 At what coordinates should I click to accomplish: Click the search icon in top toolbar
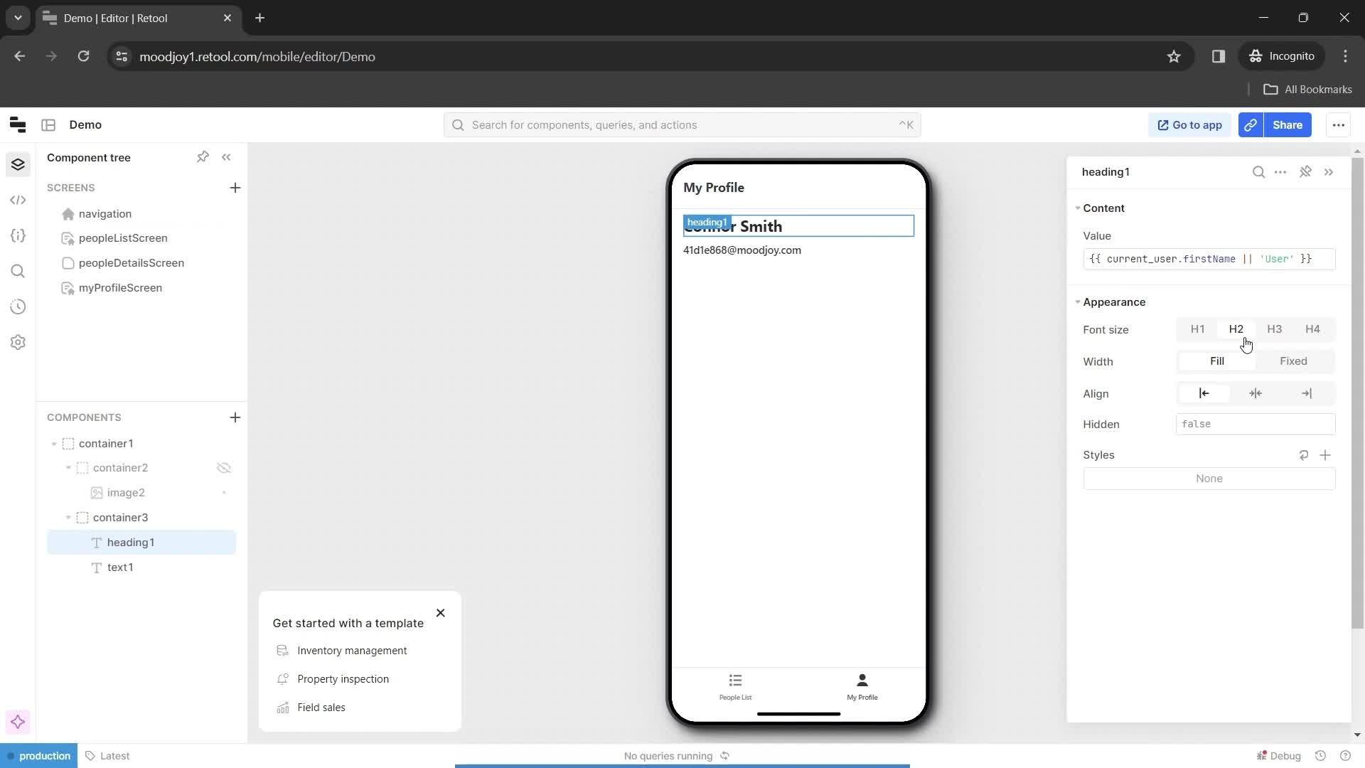pos(459,124)
